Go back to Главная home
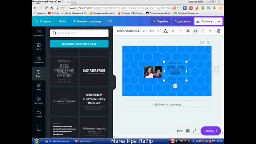This screenshot has width=256, height=144. 44,21
